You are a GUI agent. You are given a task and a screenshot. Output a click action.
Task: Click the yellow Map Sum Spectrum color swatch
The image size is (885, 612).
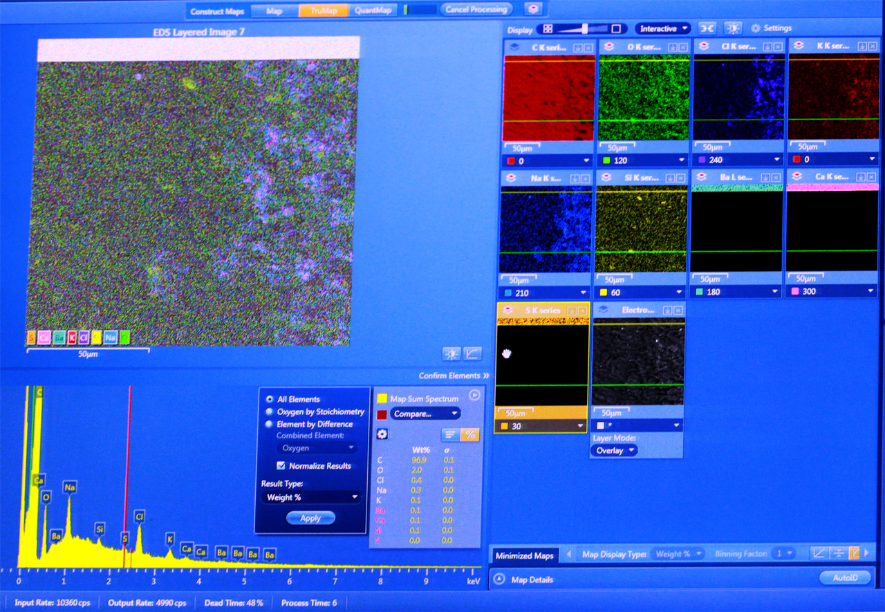(382, 398)
